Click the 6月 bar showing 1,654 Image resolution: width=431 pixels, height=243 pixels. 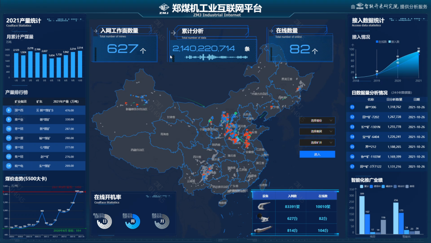click(x=51, y=68)
